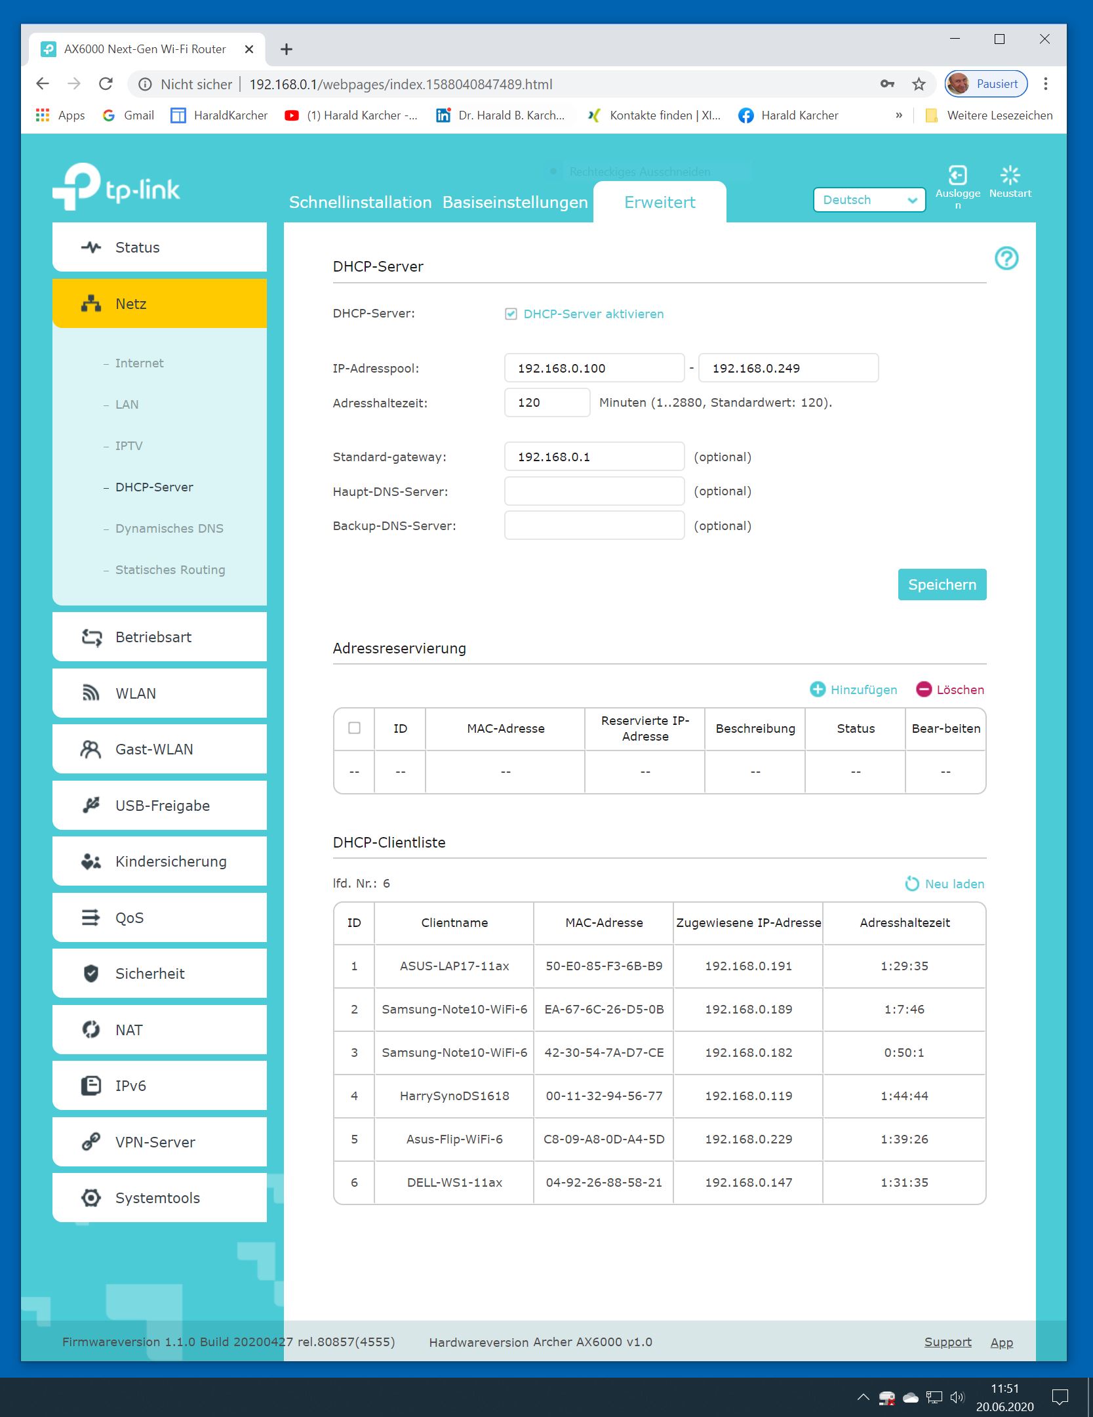The width and height of the screenshot is (1093, 1417).
Task: Click the USB-Freigabe icon
Action: (x=91, y=806)
